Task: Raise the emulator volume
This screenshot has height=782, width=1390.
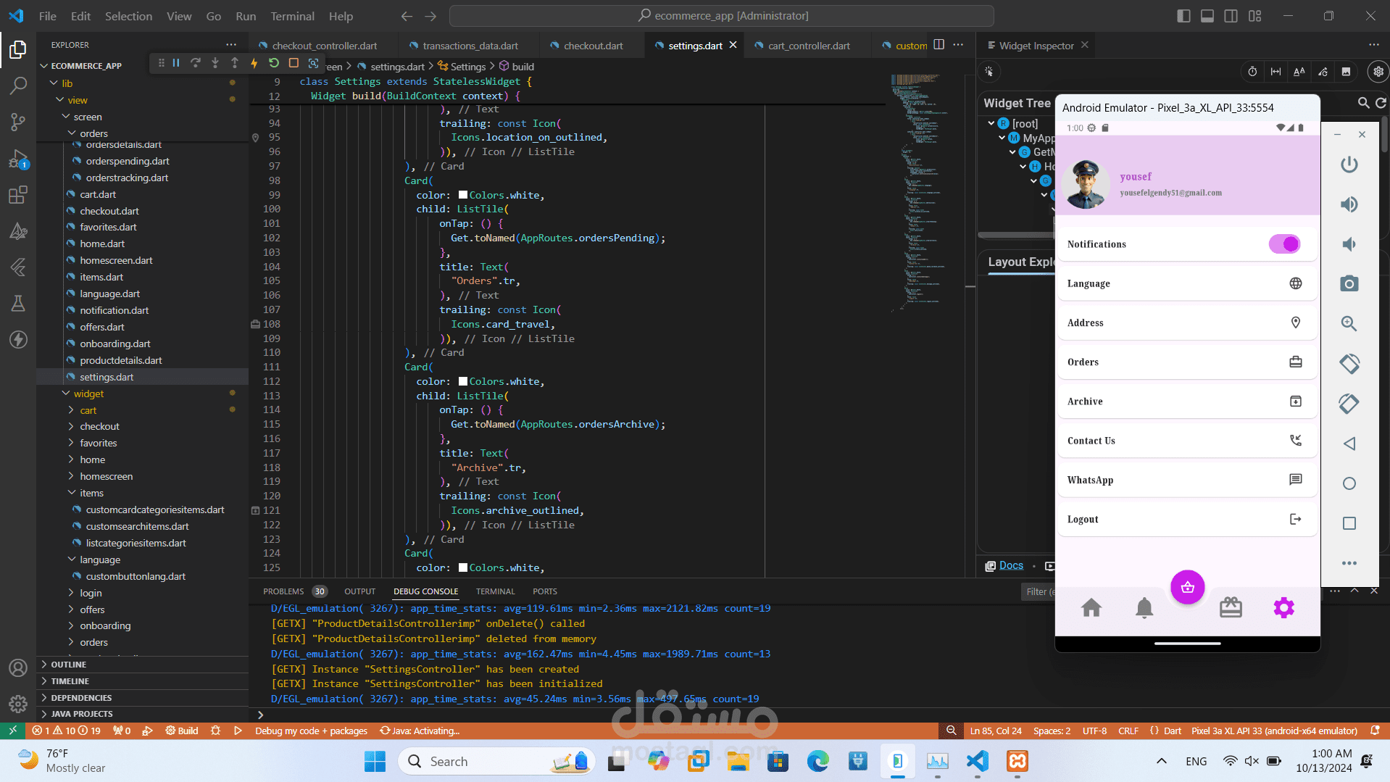Action: coord(1349,204)
